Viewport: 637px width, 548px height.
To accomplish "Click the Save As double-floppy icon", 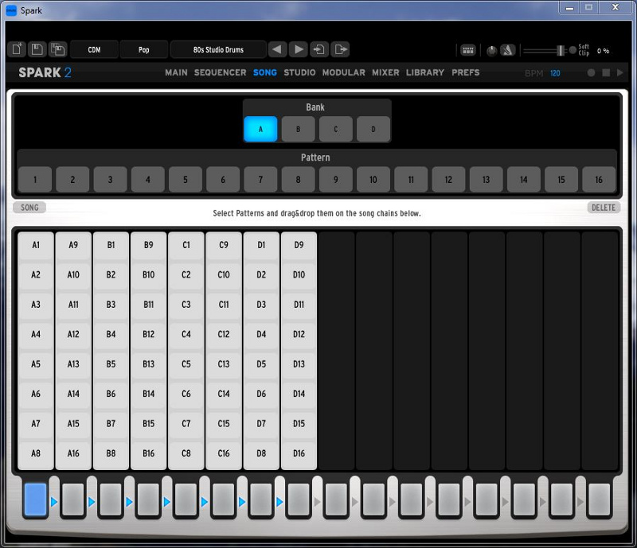I will [x=57, y=49].
